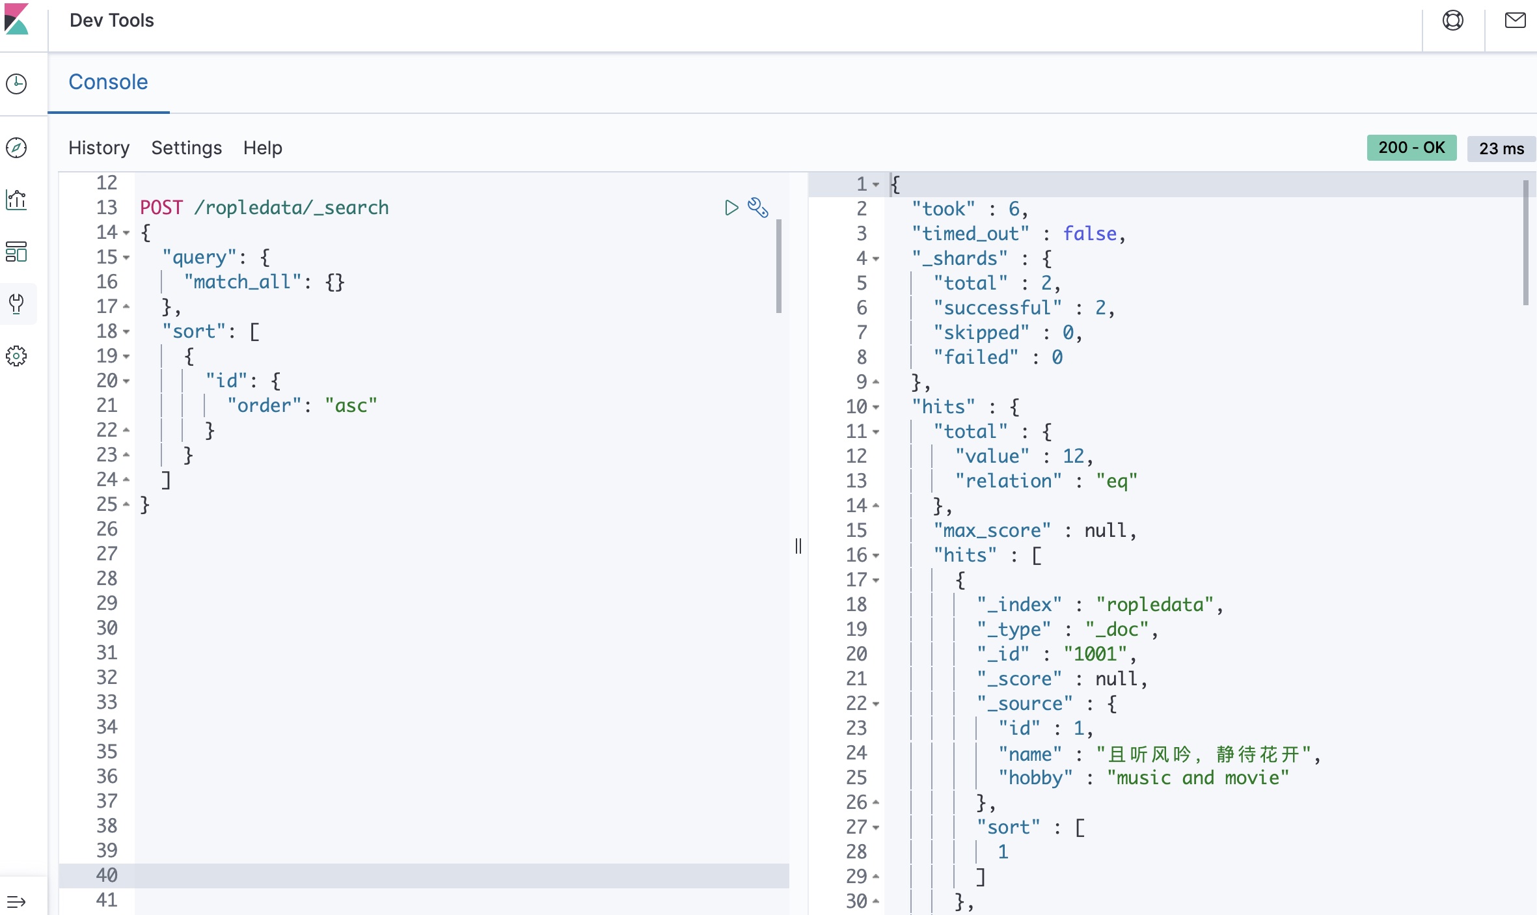The height and width of the screenshot is (915, 1537).
Task: Click the notifications/mail icon top-right
Action: coord(1516,20)
